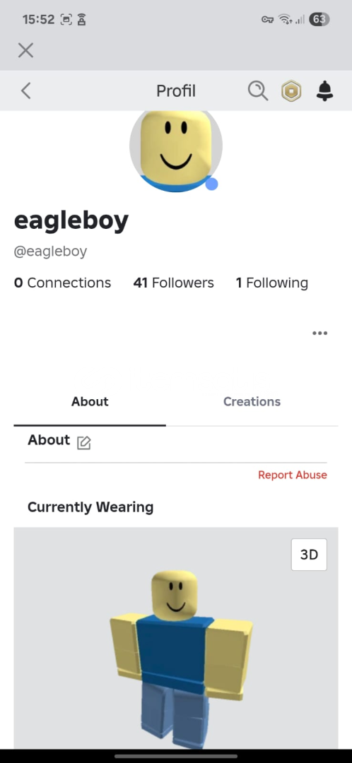Tap the full-body avatar in Currently Wearing

pos(181,658)
